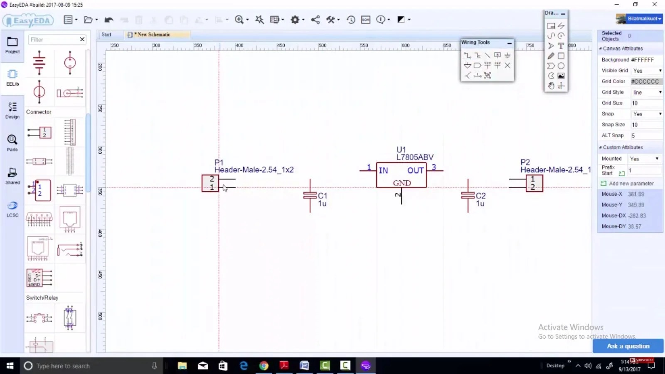Select the Wire tool in Wiring Tools
Image resolution: width=665 pixels, height=374 pixels.
coord(467,55)
